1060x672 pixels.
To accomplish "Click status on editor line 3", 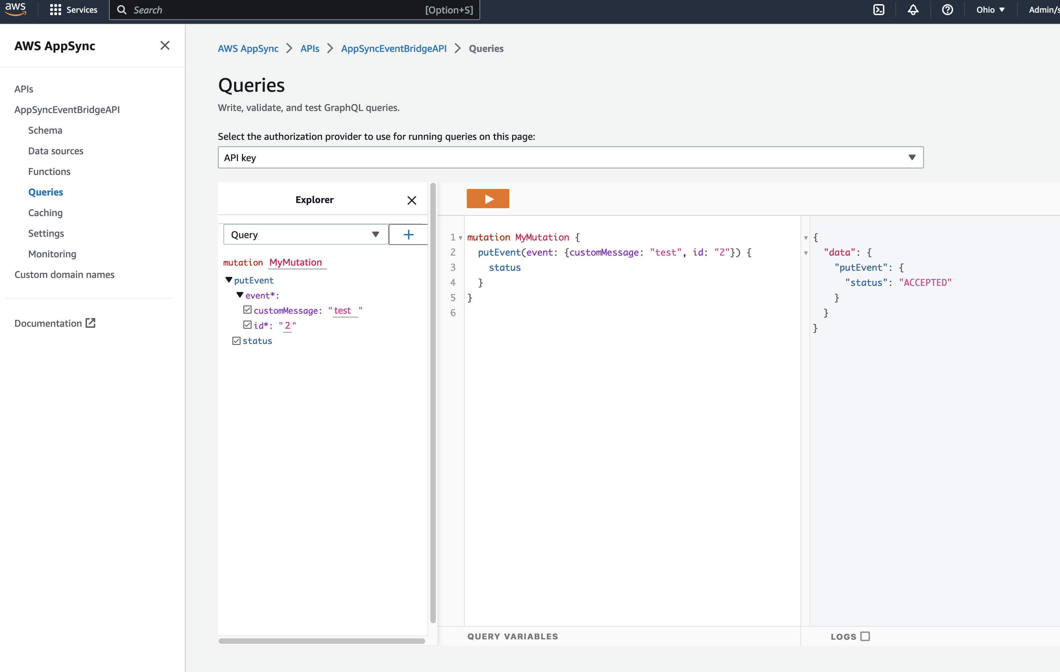I will pyautogui.click(x=505, y=268).
